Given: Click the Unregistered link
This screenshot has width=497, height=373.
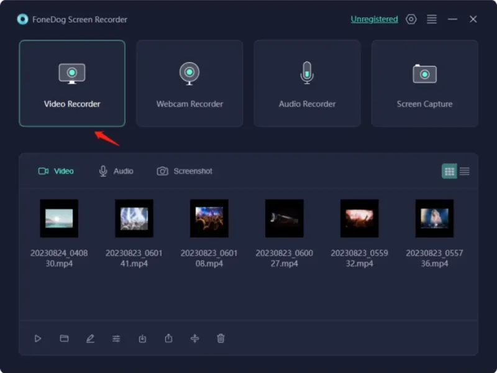Looking at the screenshot, I should (374, 19).
